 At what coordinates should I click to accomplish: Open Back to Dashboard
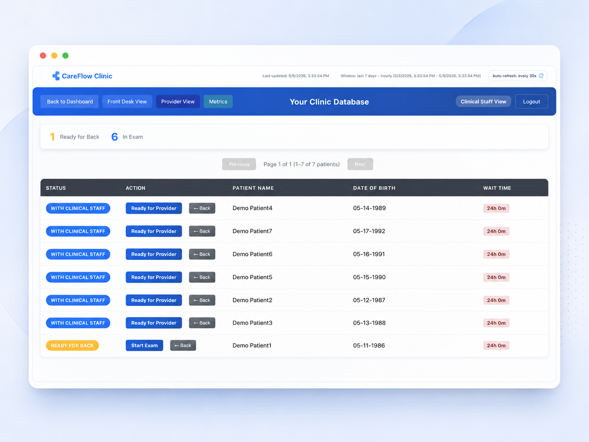(70, 101)
